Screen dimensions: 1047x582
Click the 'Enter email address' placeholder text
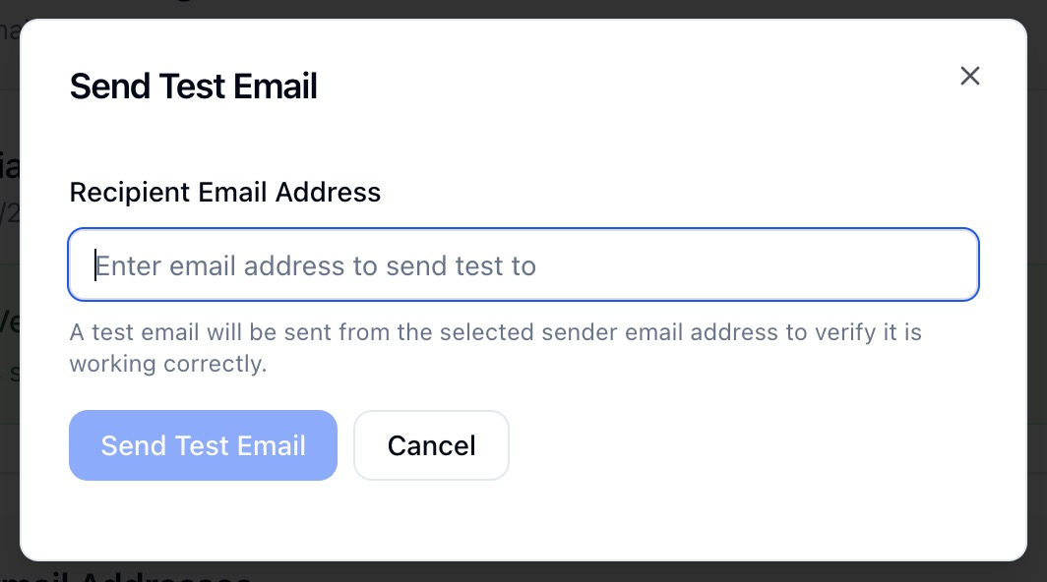pos(315,265)
